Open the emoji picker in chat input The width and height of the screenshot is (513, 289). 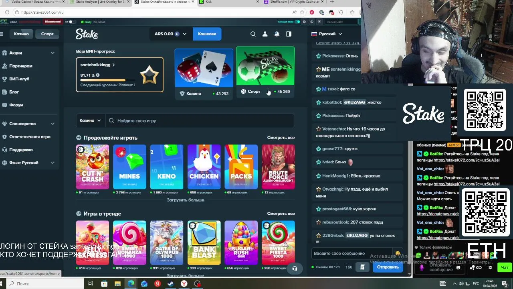(398, 254)
